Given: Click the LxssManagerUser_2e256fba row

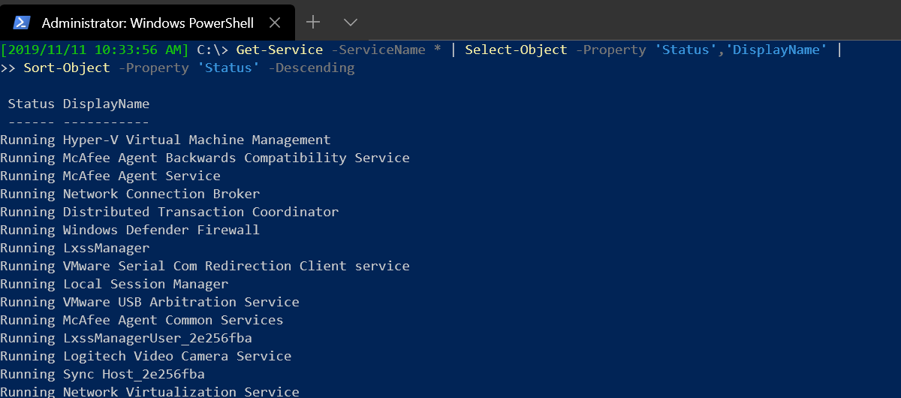Looking at the screenshot, I should point(126,338).
